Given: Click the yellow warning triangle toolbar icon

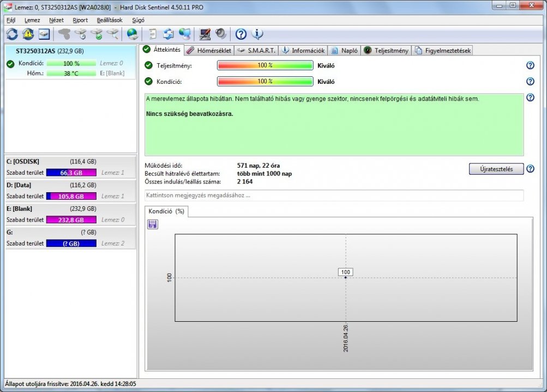Looking at the screenshot, I should [28, 34].
